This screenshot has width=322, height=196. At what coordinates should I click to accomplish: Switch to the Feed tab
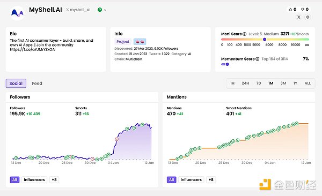[37, 84]
